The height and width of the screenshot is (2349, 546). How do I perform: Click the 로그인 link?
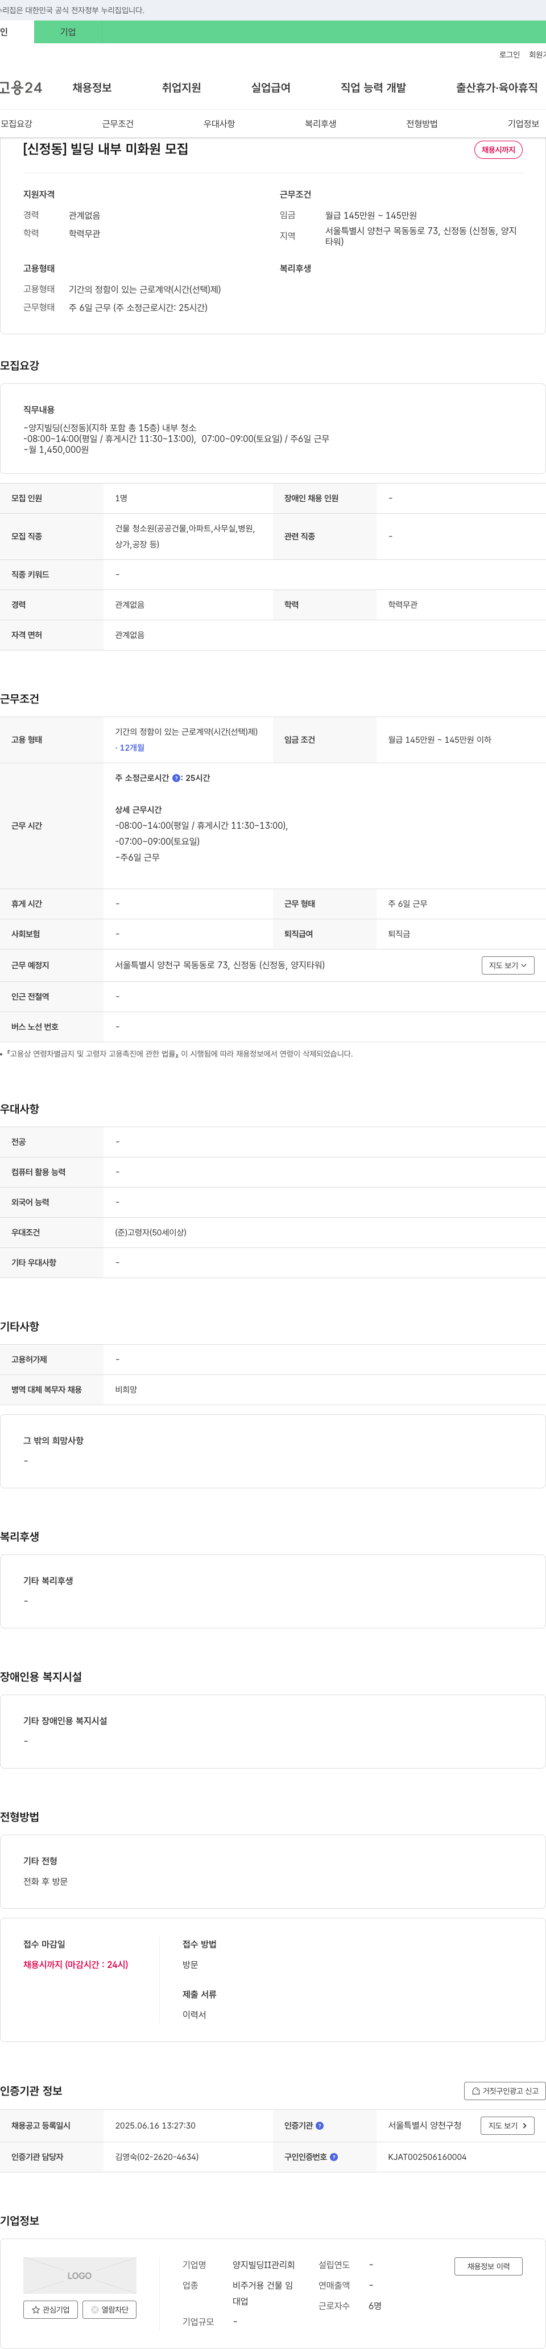[x=510, y=55]
